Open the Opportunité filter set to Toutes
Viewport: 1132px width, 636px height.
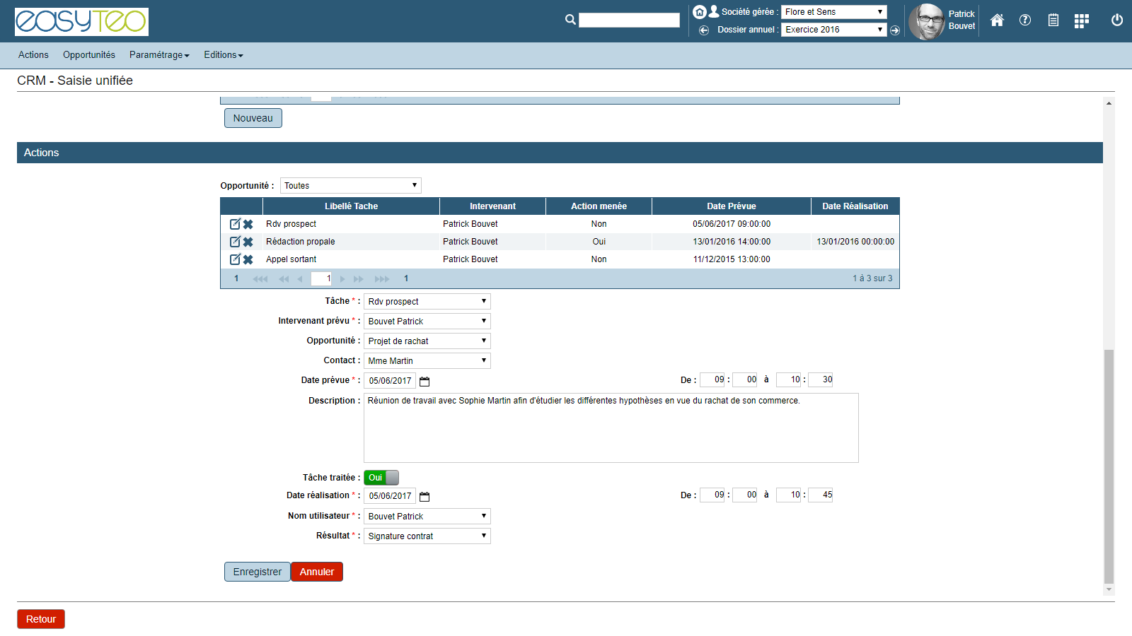(350, 186)
